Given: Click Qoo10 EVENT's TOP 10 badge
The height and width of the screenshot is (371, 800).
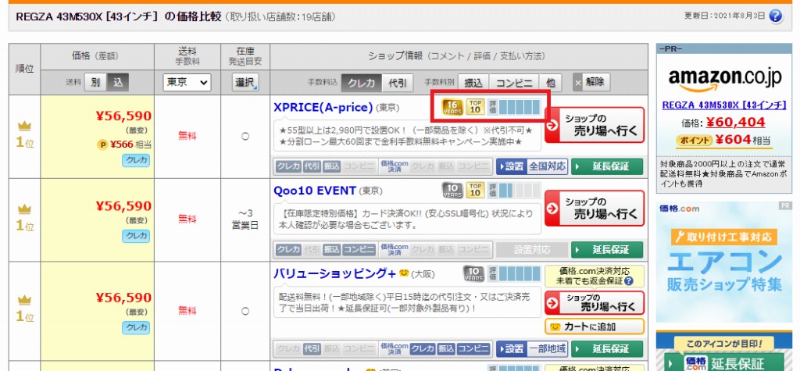Looking at the screenshot, I should 475,191.
